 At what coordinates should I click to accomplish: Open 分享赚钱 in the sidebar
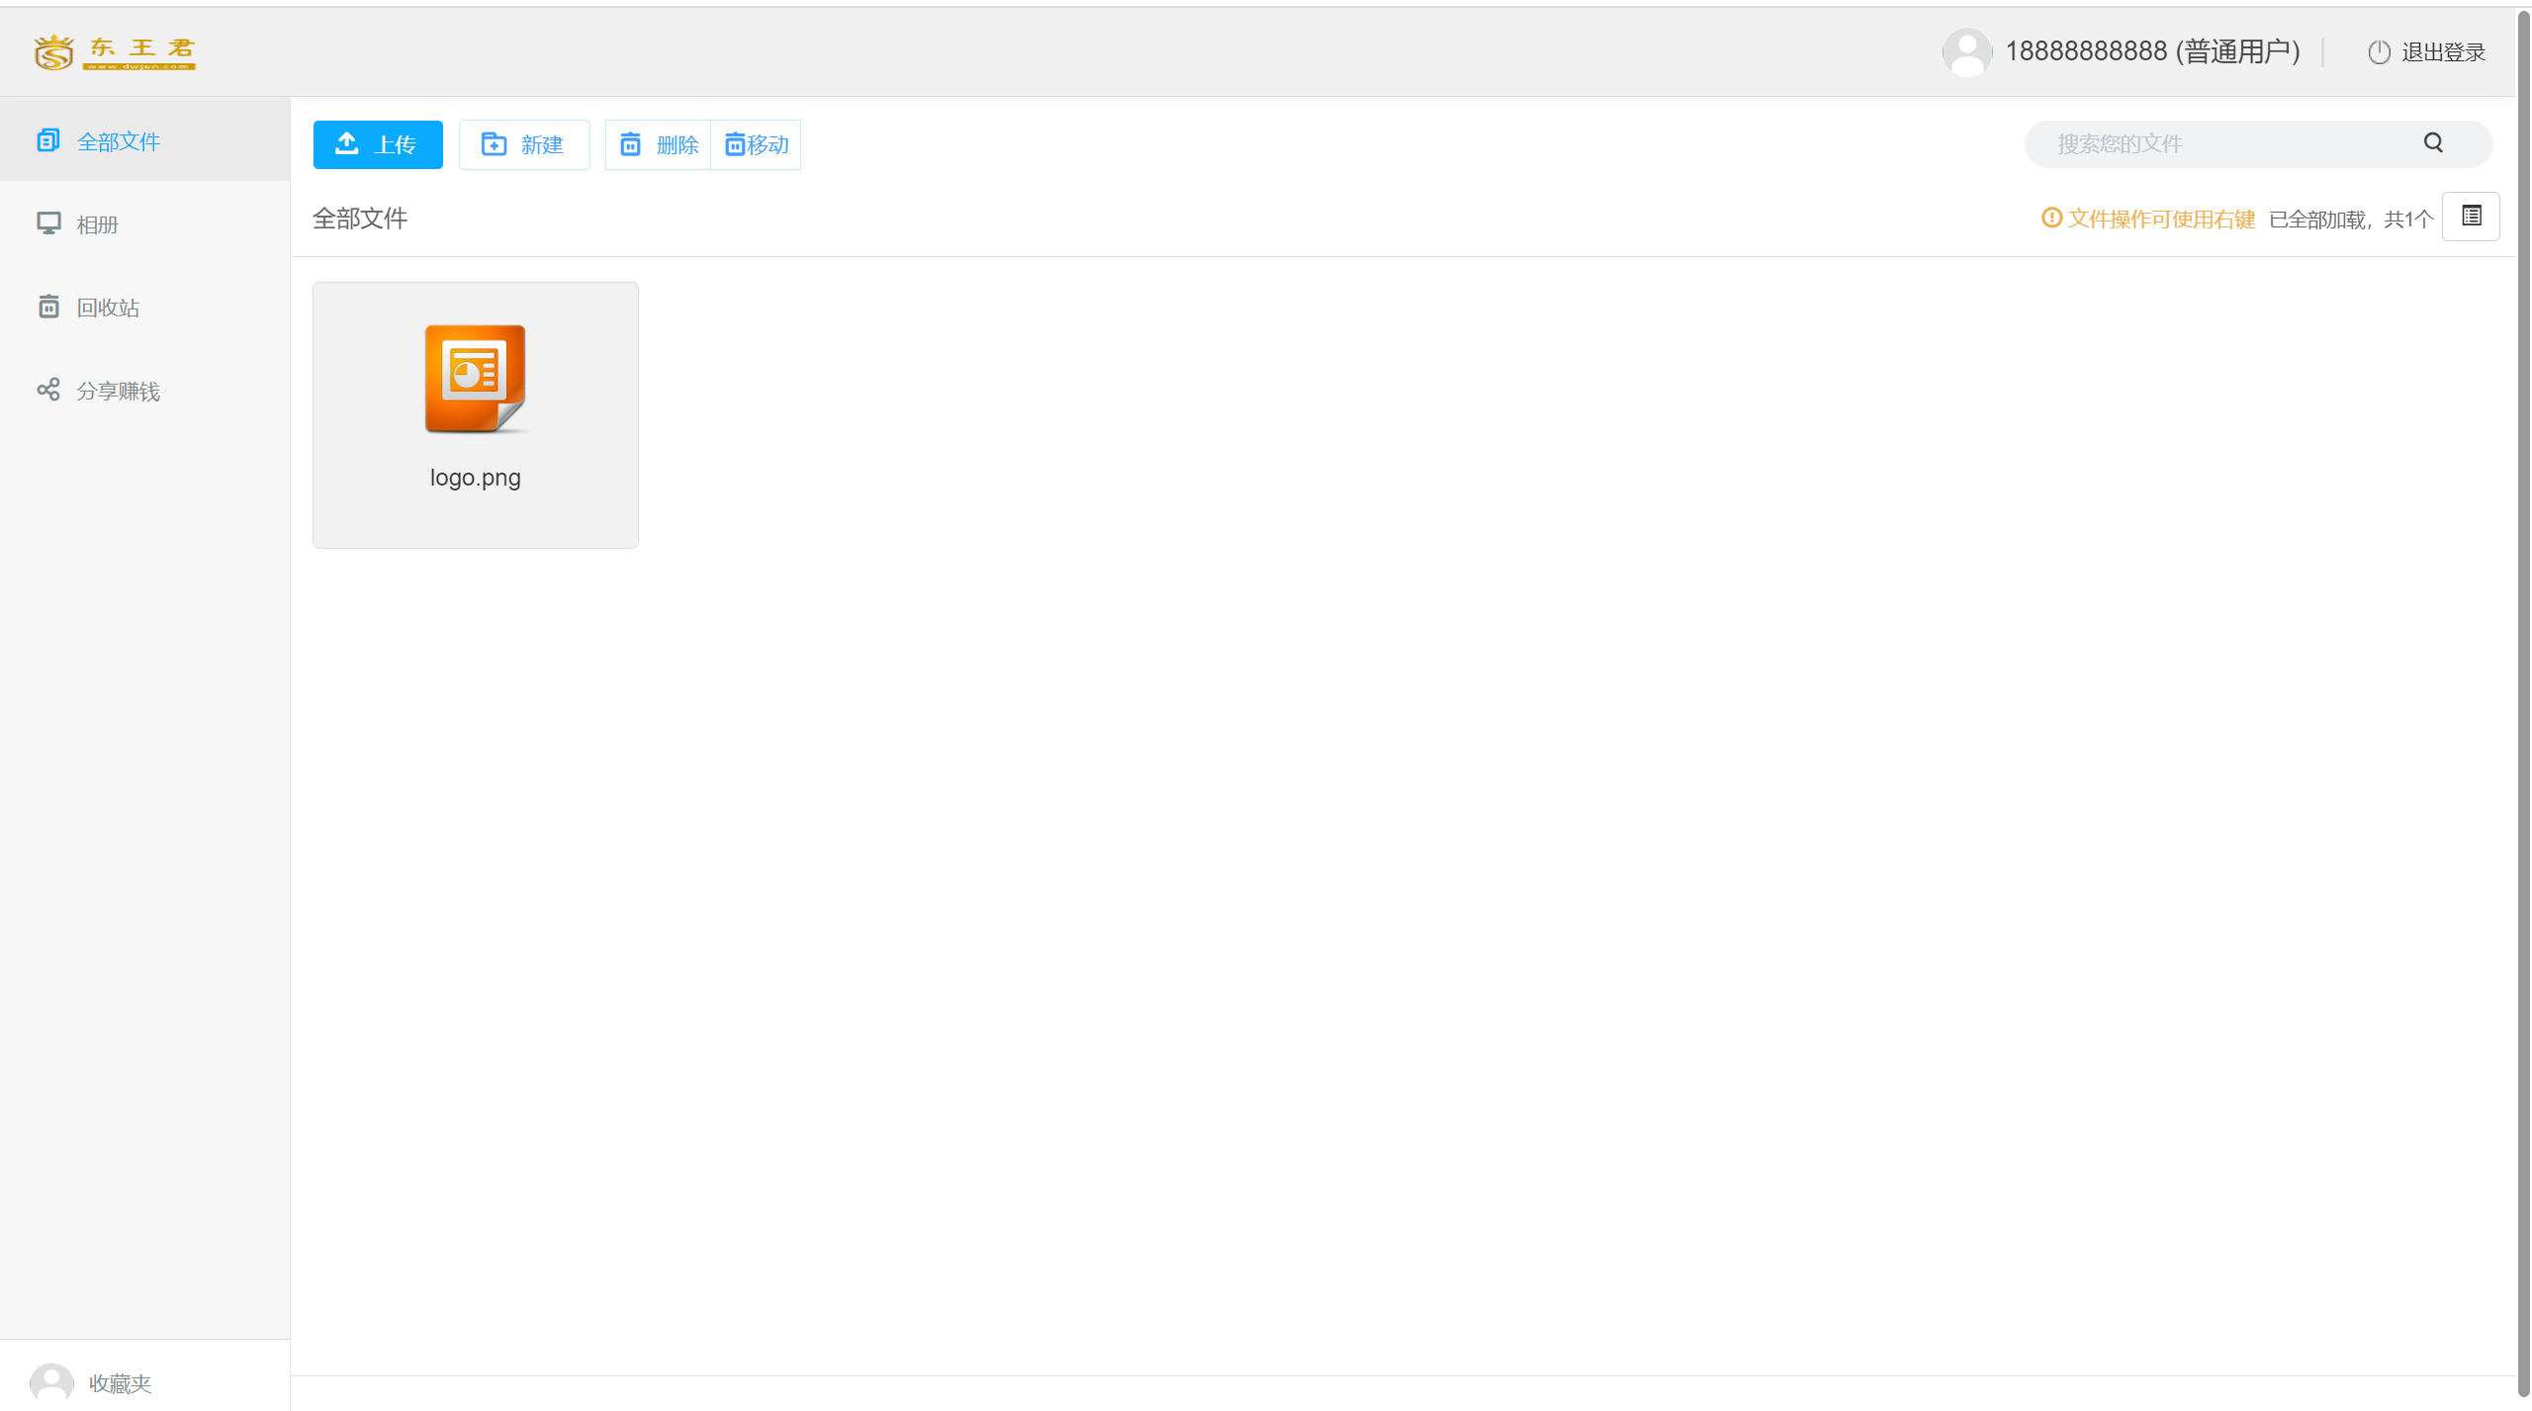144,391
